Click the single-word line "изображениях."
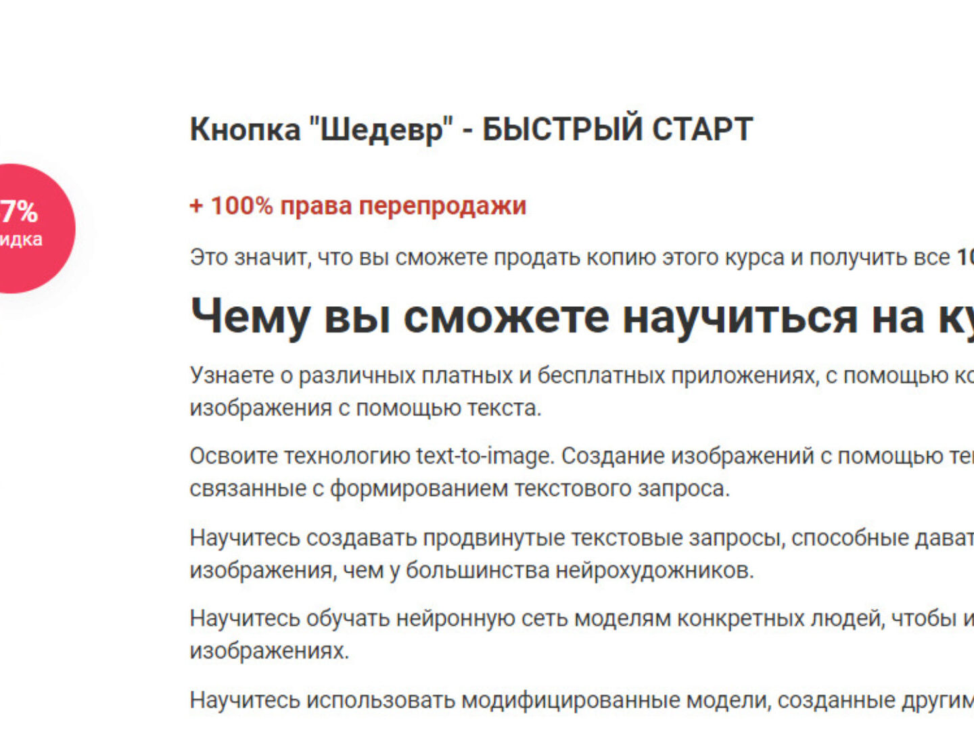The width and height of the screenshot is (974, 730). tap(269, 652)
